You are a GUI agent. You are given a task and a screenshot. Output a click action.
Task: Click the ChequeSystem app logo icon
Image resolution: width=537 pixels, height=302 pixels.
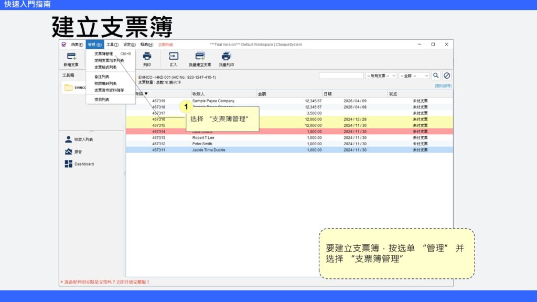[x=64, y=45]
